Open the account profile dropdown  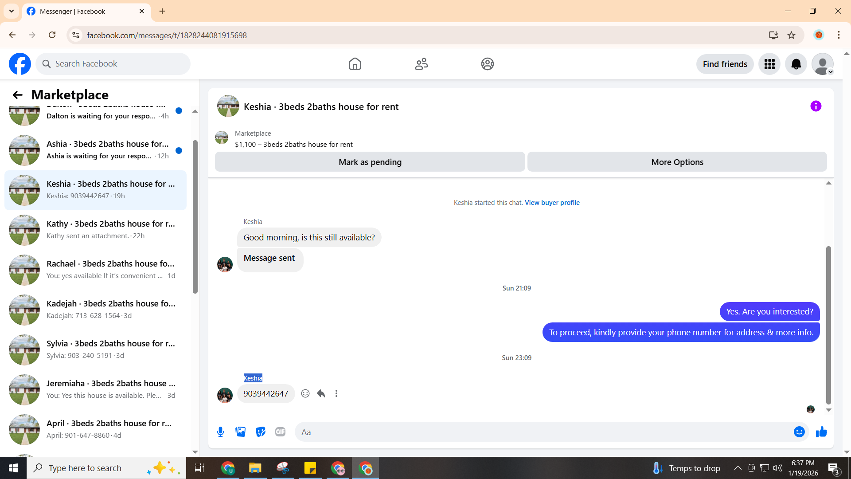coord(823,64)
